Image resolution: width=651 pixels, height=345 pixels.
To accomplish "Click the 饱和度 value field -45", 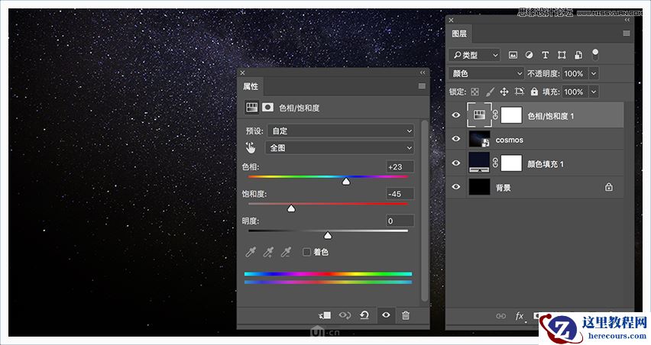I will pyautogui.click(x=400, y=194).
